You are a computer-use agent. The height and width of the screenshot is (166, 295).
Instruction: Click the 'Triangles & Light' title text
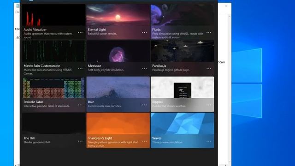100,138
